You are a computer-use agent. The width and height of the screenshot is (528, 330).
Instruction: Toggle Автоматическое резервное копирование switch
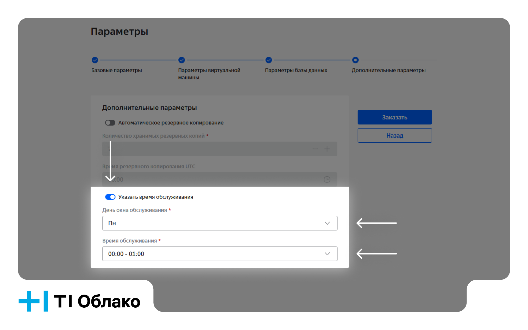110,123
